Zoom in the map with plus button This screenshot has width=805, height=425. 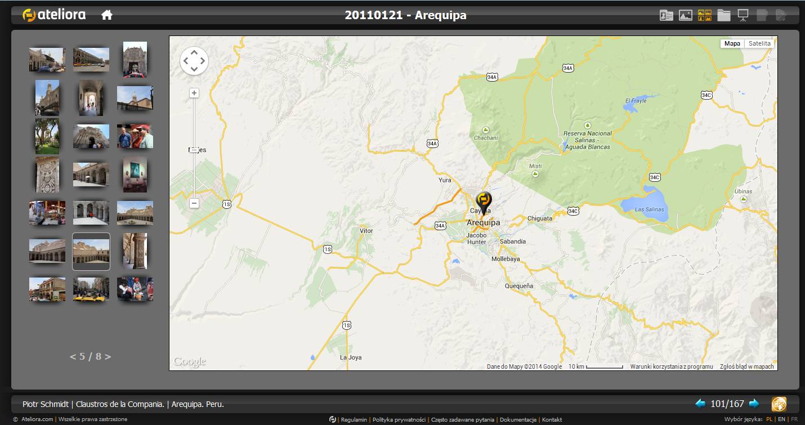click(x=194, y=93)
